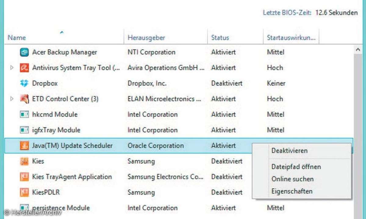The width and height of the screenshot is (366, 219).
Task: Click Aktiviert status in Java Update row
Action: pyautogui.click(x=223, y=146)
